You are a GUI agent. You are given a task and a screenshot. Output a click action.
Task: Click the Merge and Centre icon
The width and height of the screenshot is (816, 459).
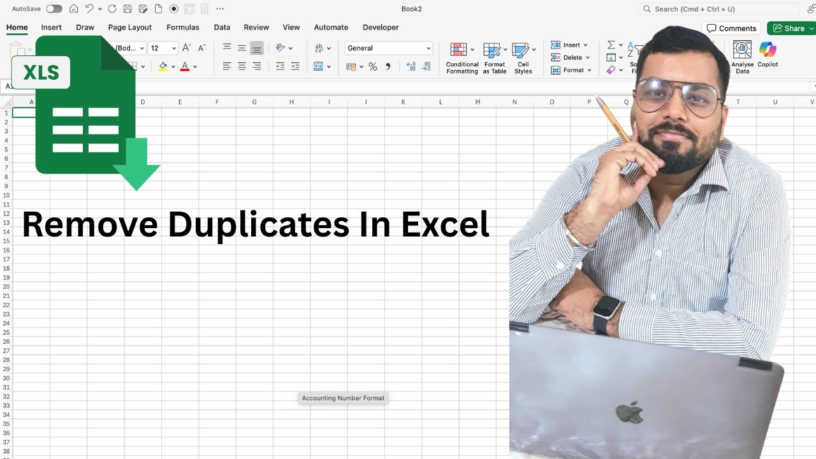[319, 66]
